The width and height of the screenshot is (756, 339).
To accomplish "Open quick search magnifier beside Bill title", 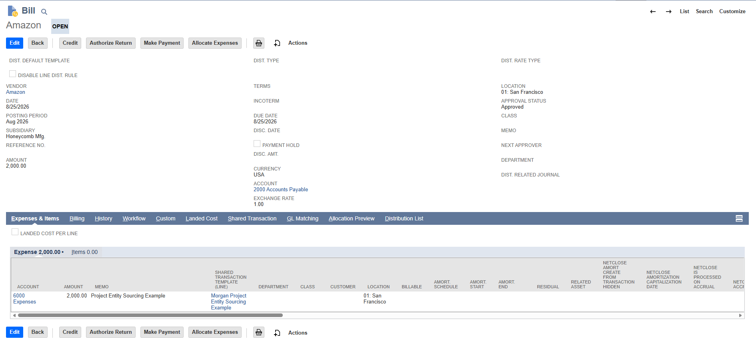I will pyautogui.click(x=44, y=12).
